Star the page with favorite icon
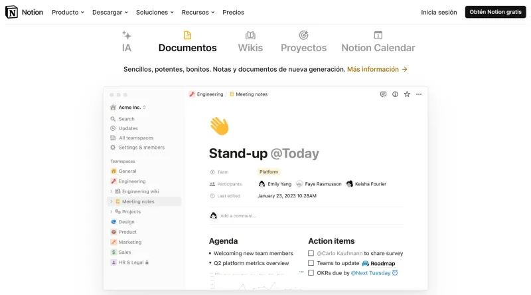Viewport: 531px width, 295px height. (407, 94)
